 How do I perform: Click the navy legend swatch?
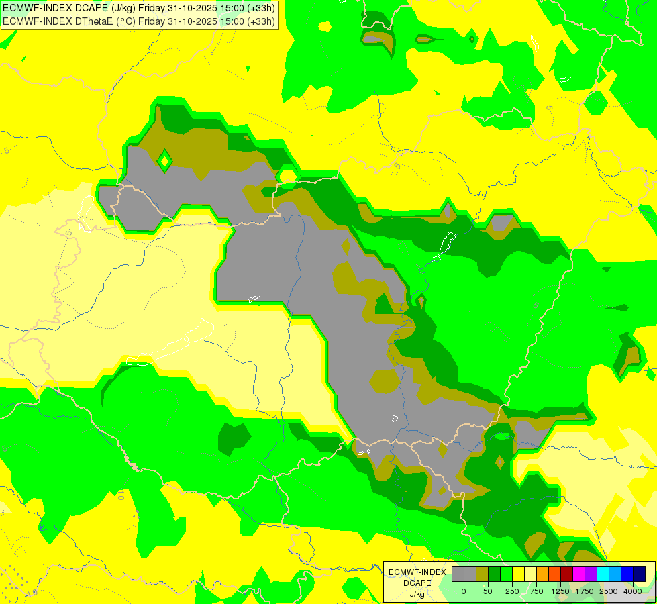(640, 574)
